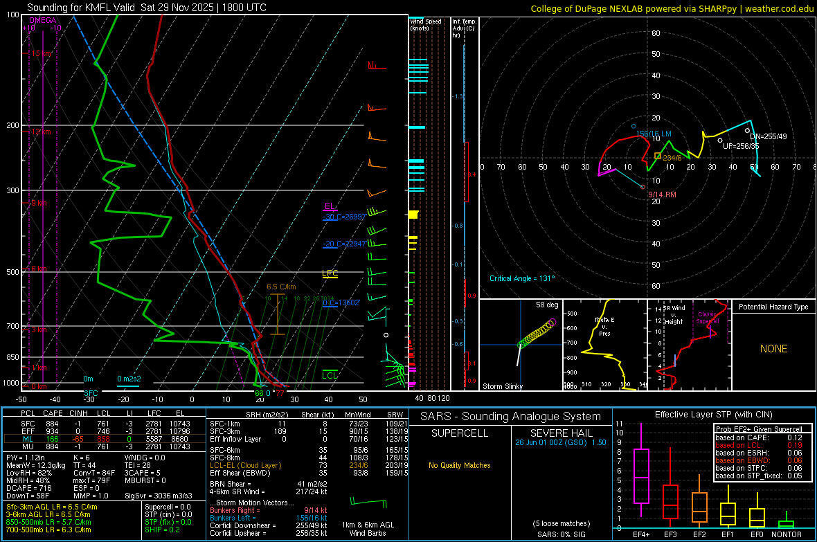This screenshot has height=542, width=817.
Task: Click the 'No Quality Matches' text
Action: pos(460,465)
